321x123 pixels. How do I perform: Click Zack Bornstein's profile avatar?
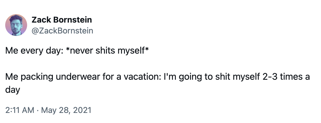[x=16, y=25]
